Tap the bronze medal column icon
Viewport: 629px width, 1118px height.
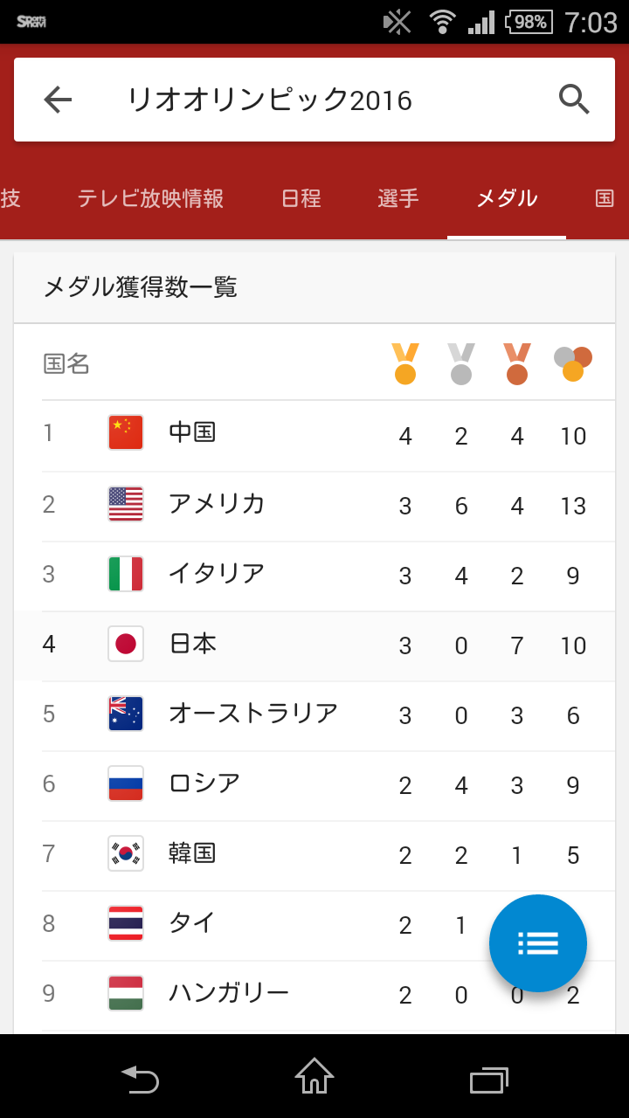(517, 363)
